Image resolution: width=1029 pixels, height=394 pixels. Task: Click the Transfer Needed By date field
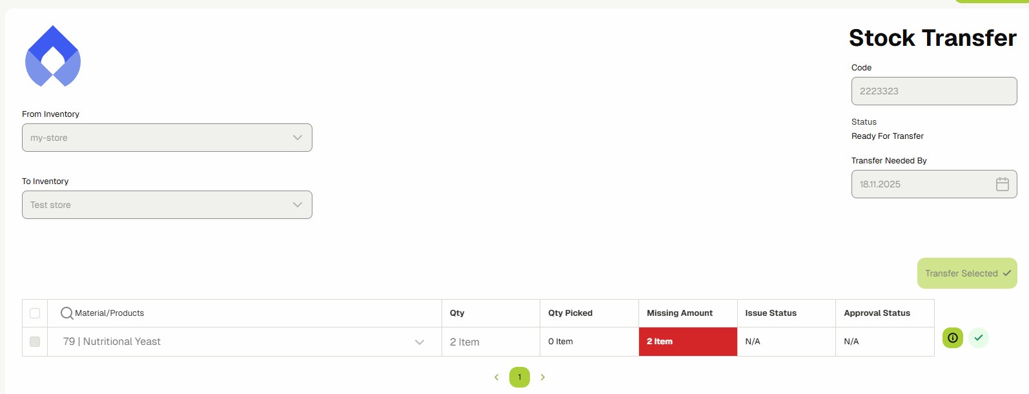[923, 184]
